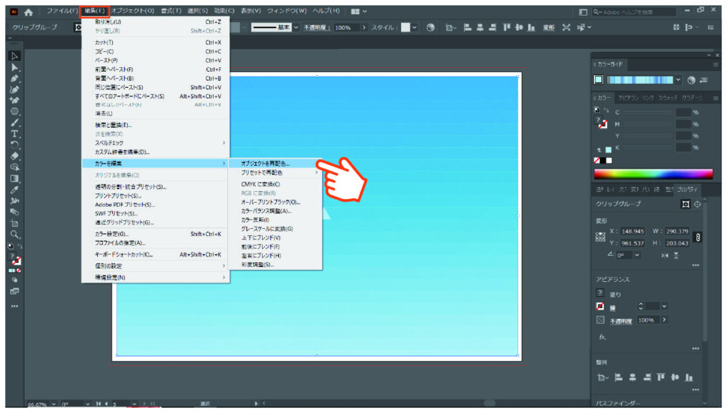
Task: Align right edges in the 整列 section
Action: tap(647, 378)
